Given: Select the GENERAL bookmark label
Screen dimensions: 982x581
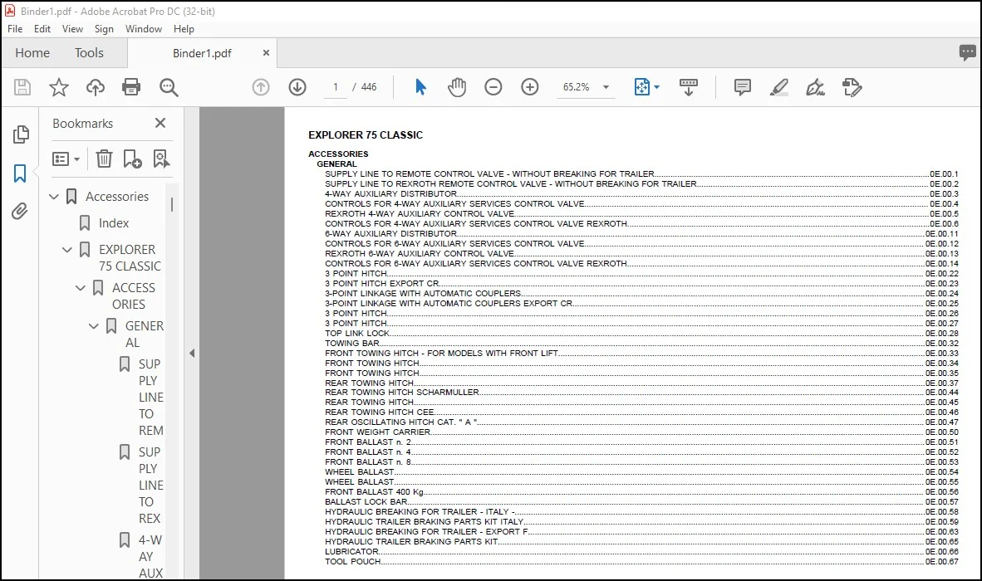Looking at the screenshot, I should point(144,334).
